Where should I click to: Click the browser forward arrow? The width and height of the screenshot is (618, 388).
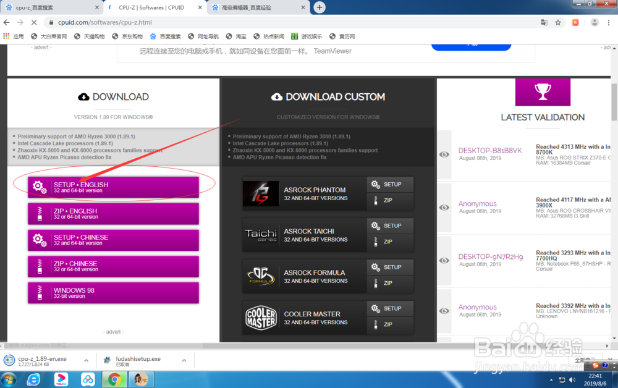click(20, 22)
